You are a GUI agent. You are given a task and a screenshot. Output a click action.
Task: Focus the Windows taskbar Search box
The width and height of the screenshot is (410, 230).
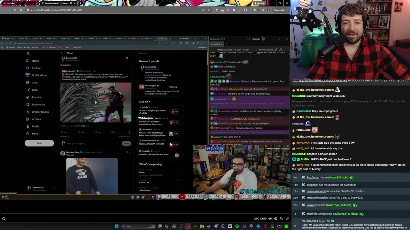pos(138,226)
